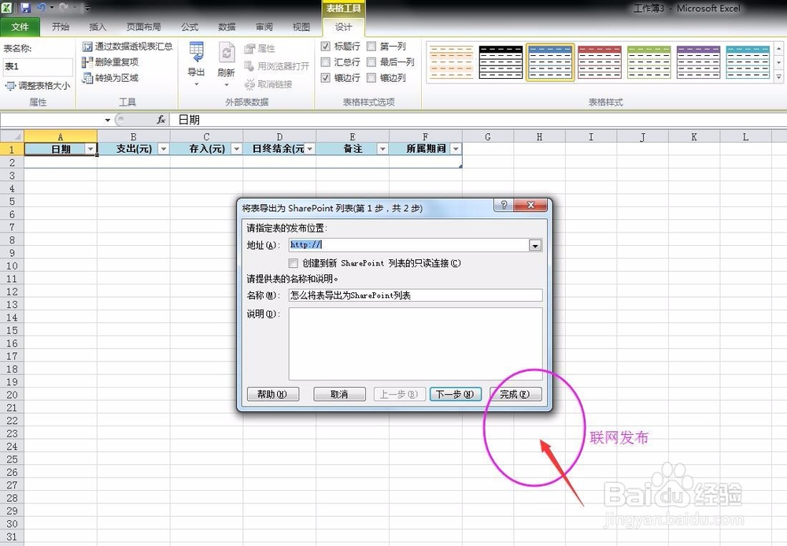This screenshot has width=787, height=546.
Task: Click the Undo icon in quick access toolbar
Action: [41, 8]
